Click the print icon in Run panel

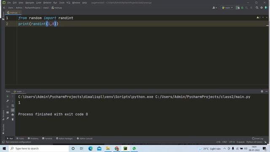13,114
